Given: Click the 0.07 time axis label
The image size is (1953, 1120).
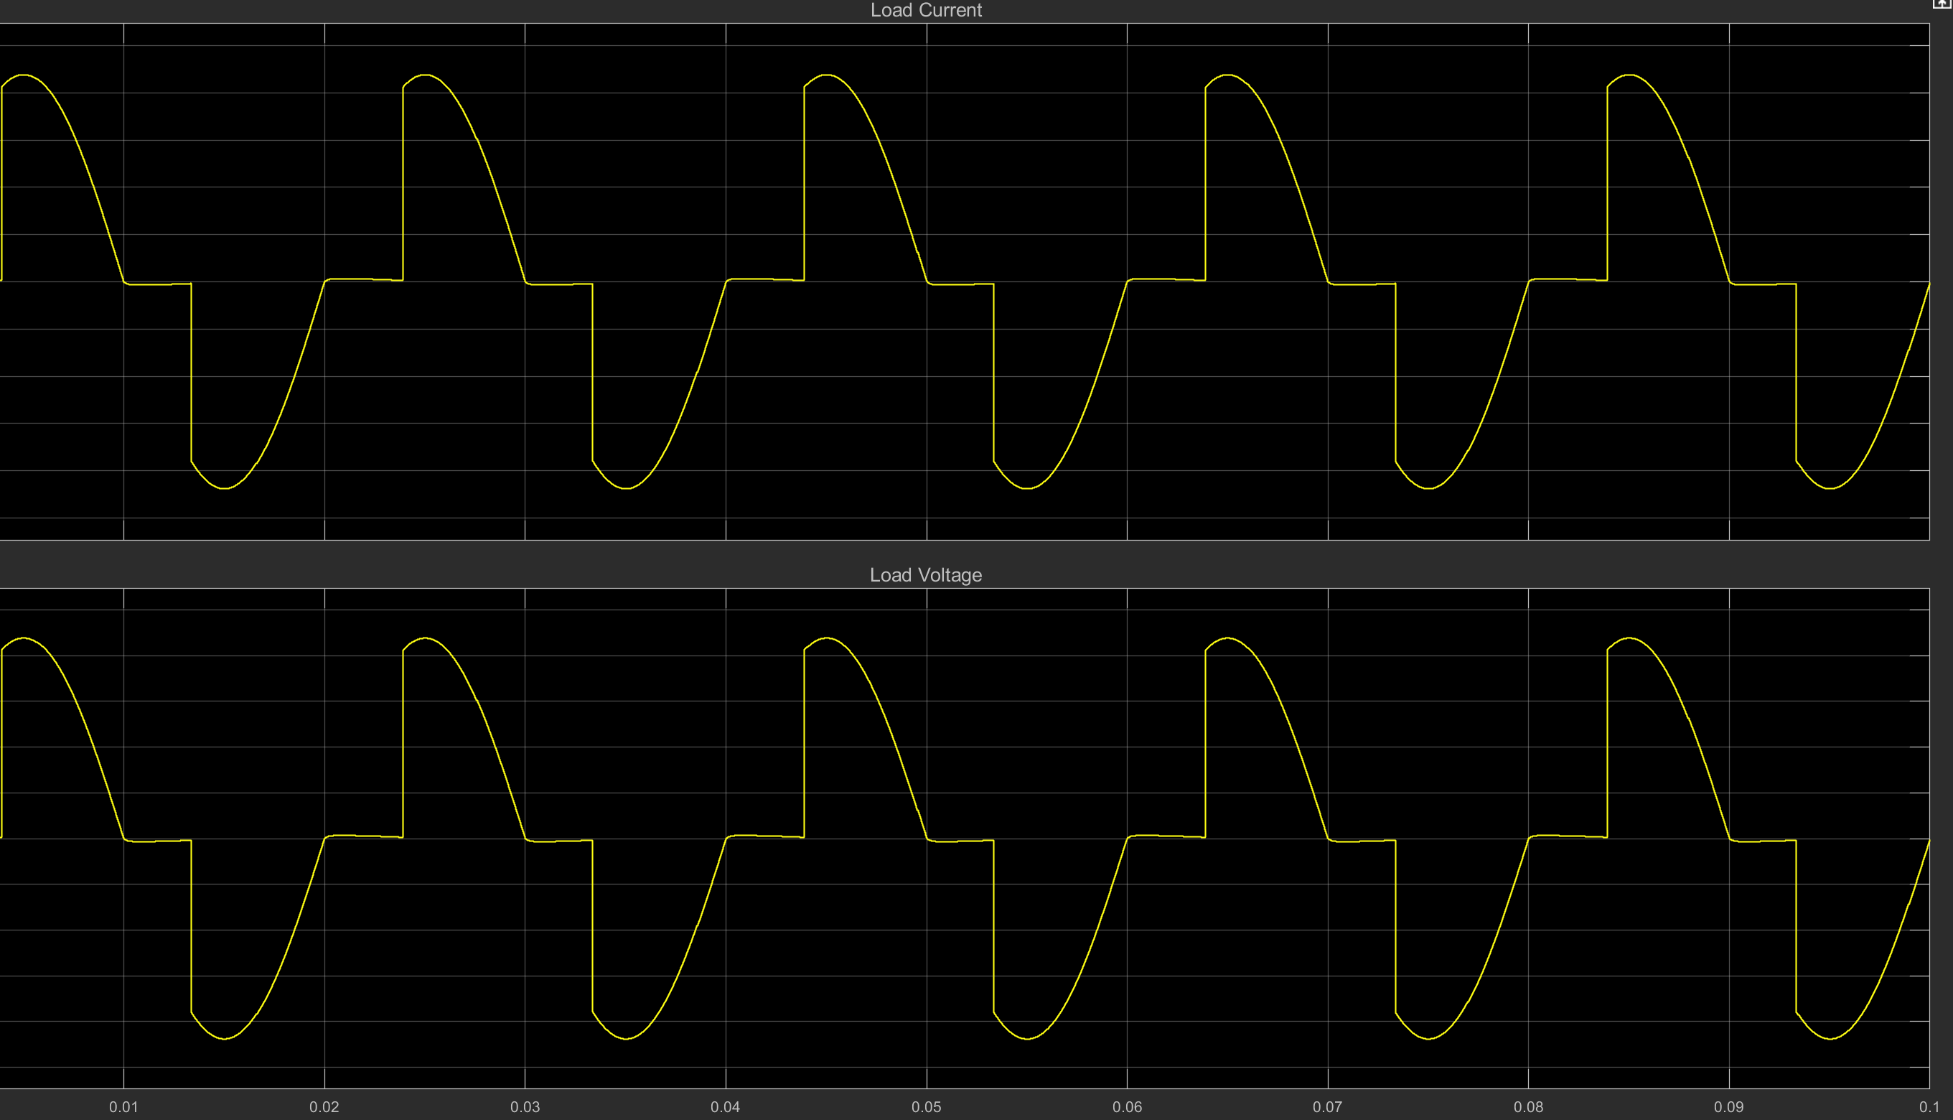Looking at the screenshot, I should click(x=1328, y=1107).
